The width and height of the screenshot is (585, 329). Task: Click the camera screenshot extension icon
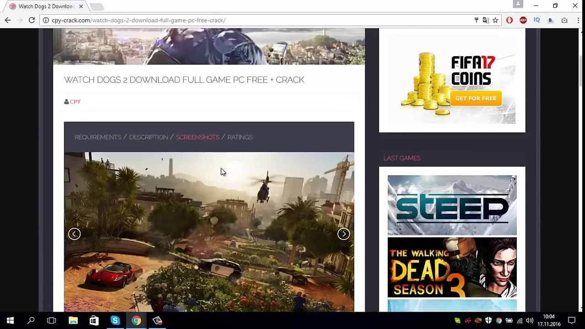point(564,20)
